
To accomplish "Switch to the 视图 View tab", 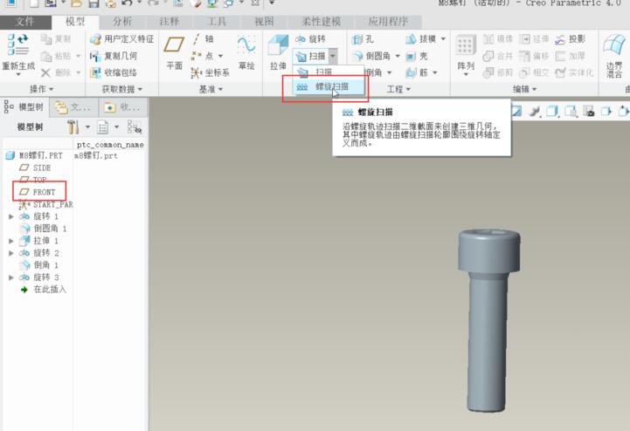I will [x=264, y=22].
